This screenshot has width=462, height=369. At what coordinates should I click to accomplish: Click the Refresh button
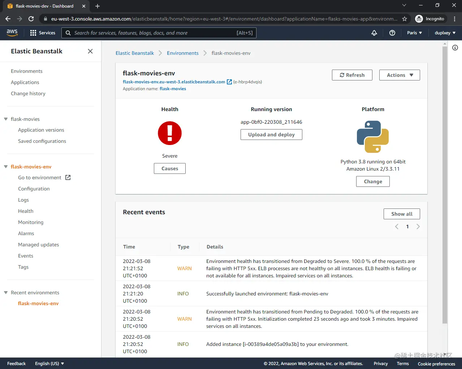[x=352, y=75]
